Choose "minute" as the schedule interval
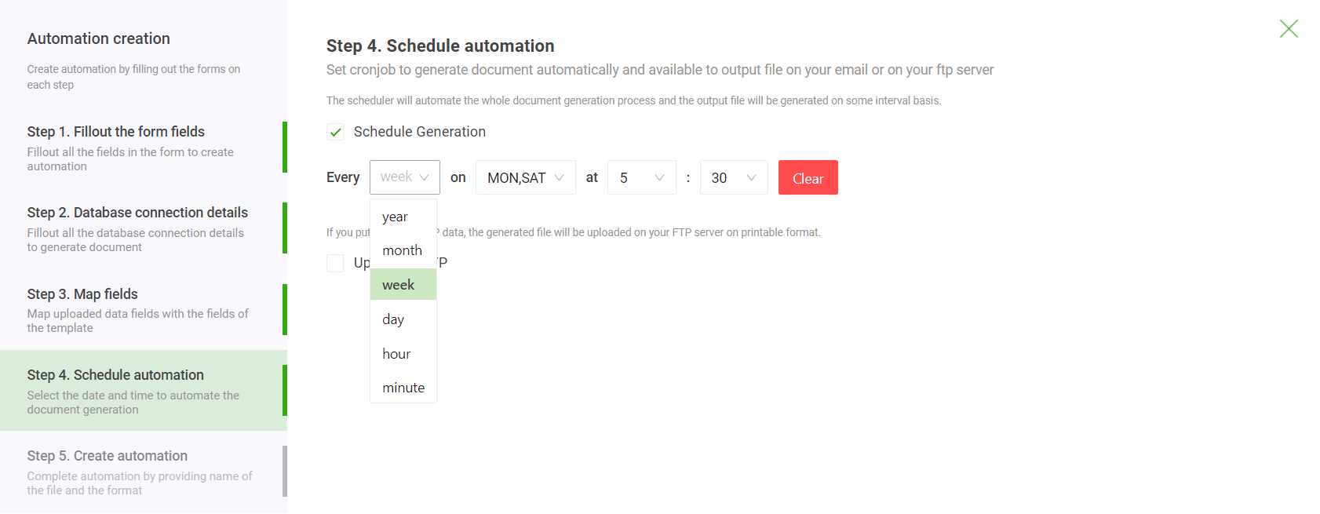1320x514 pixels. [x=403, y=387]
